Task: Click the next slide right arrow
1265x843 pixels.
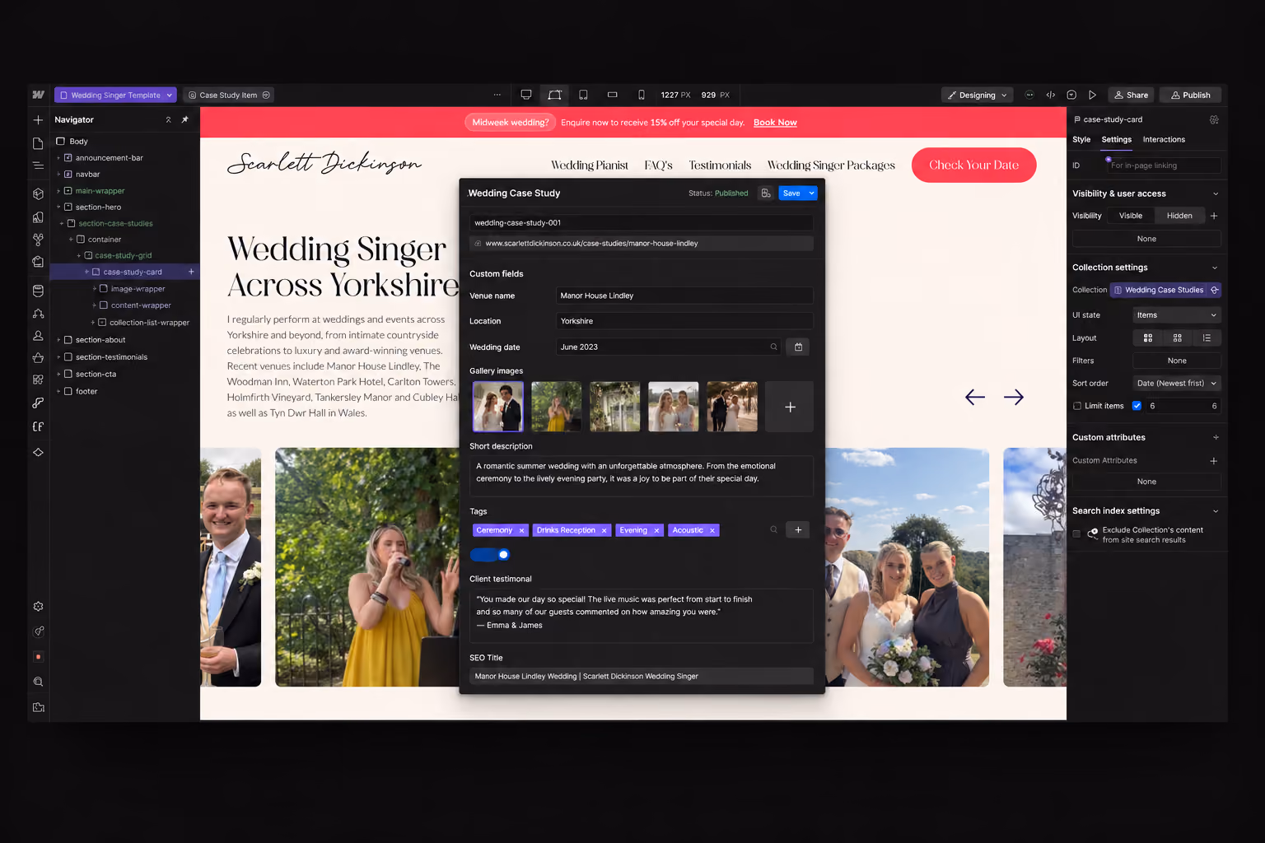Action: tap(1014, 398)
